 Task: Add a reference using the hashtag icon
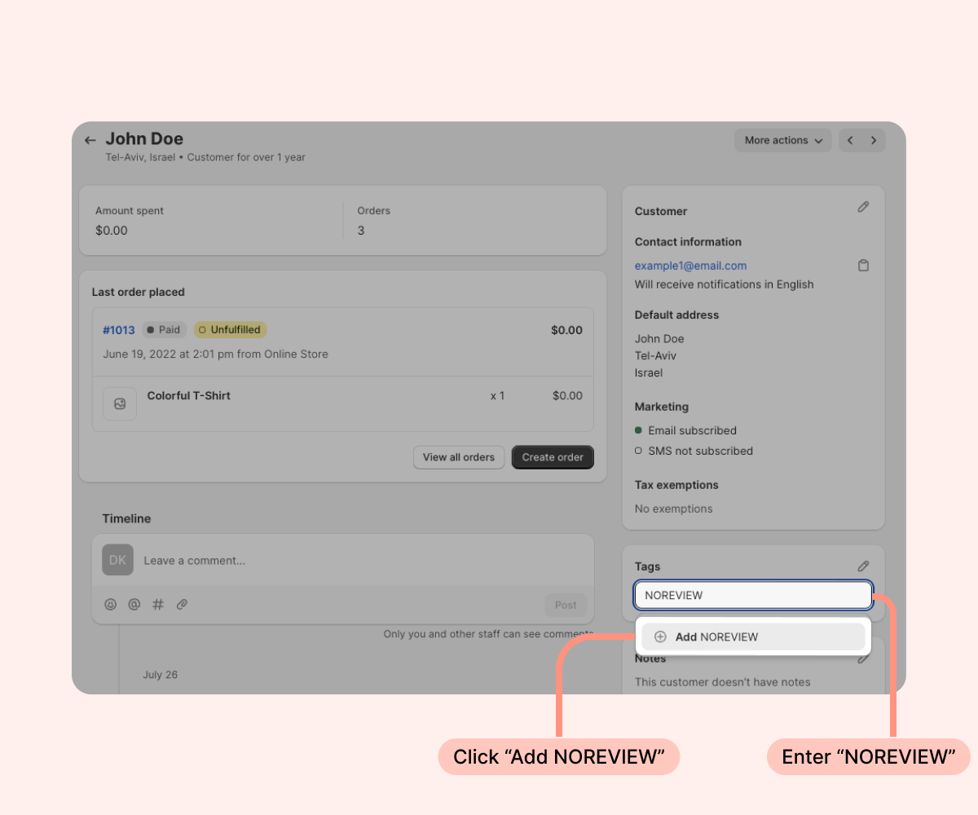click(x=158, y=605)
